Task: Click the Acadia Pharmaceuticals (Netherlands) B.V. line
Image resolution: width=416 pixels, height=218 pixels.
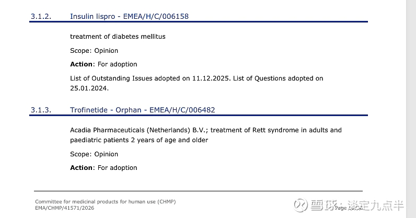Action: coord(205,130)
